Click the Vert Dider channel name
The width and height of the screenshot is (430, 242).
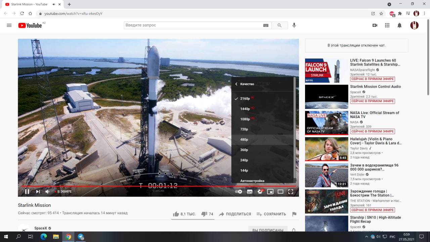357,174
